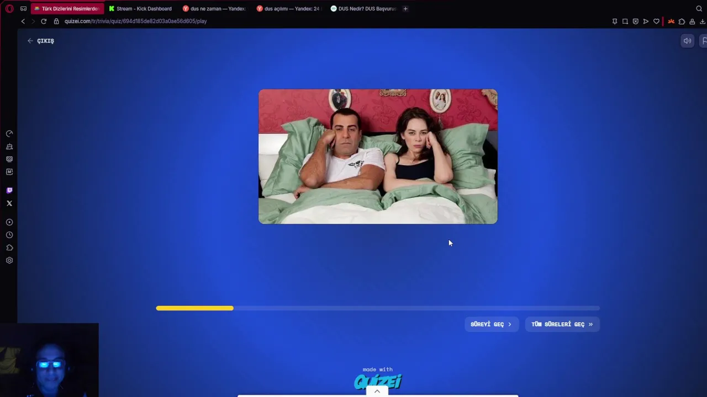Click the TÜM SÜRELERİ GEÇ button
This screenshot has height=397, width=707.
click(x=562, y=324)
